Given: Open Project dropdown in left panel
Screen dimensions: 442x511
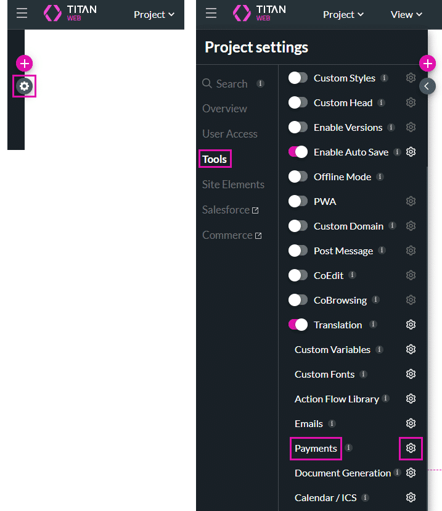Looking at the screenshot, I should 154,14.
